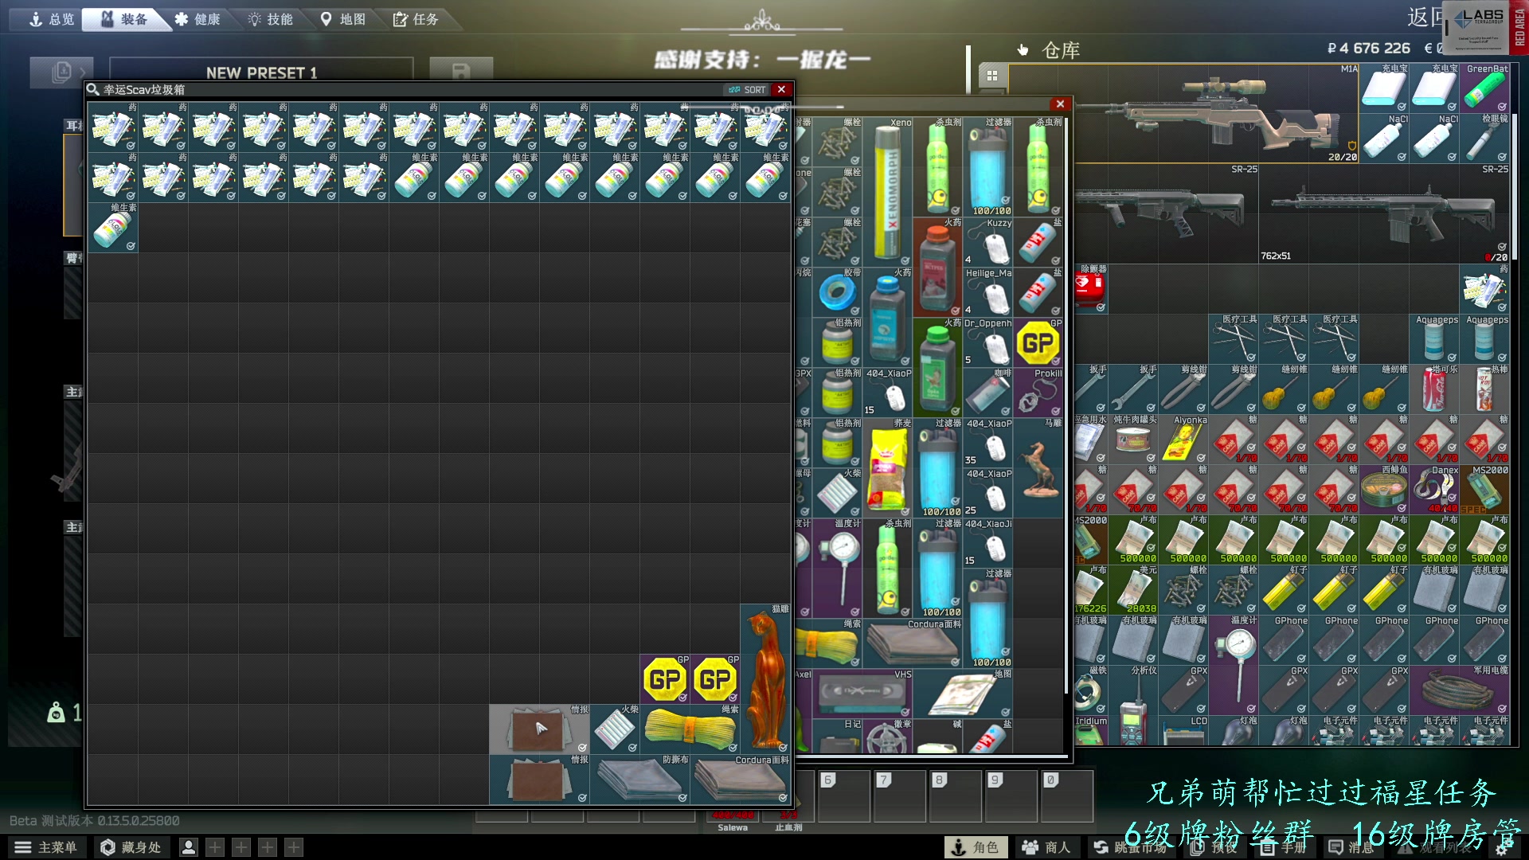Click the search magnifier in the junkbox title

coord(93,89)
